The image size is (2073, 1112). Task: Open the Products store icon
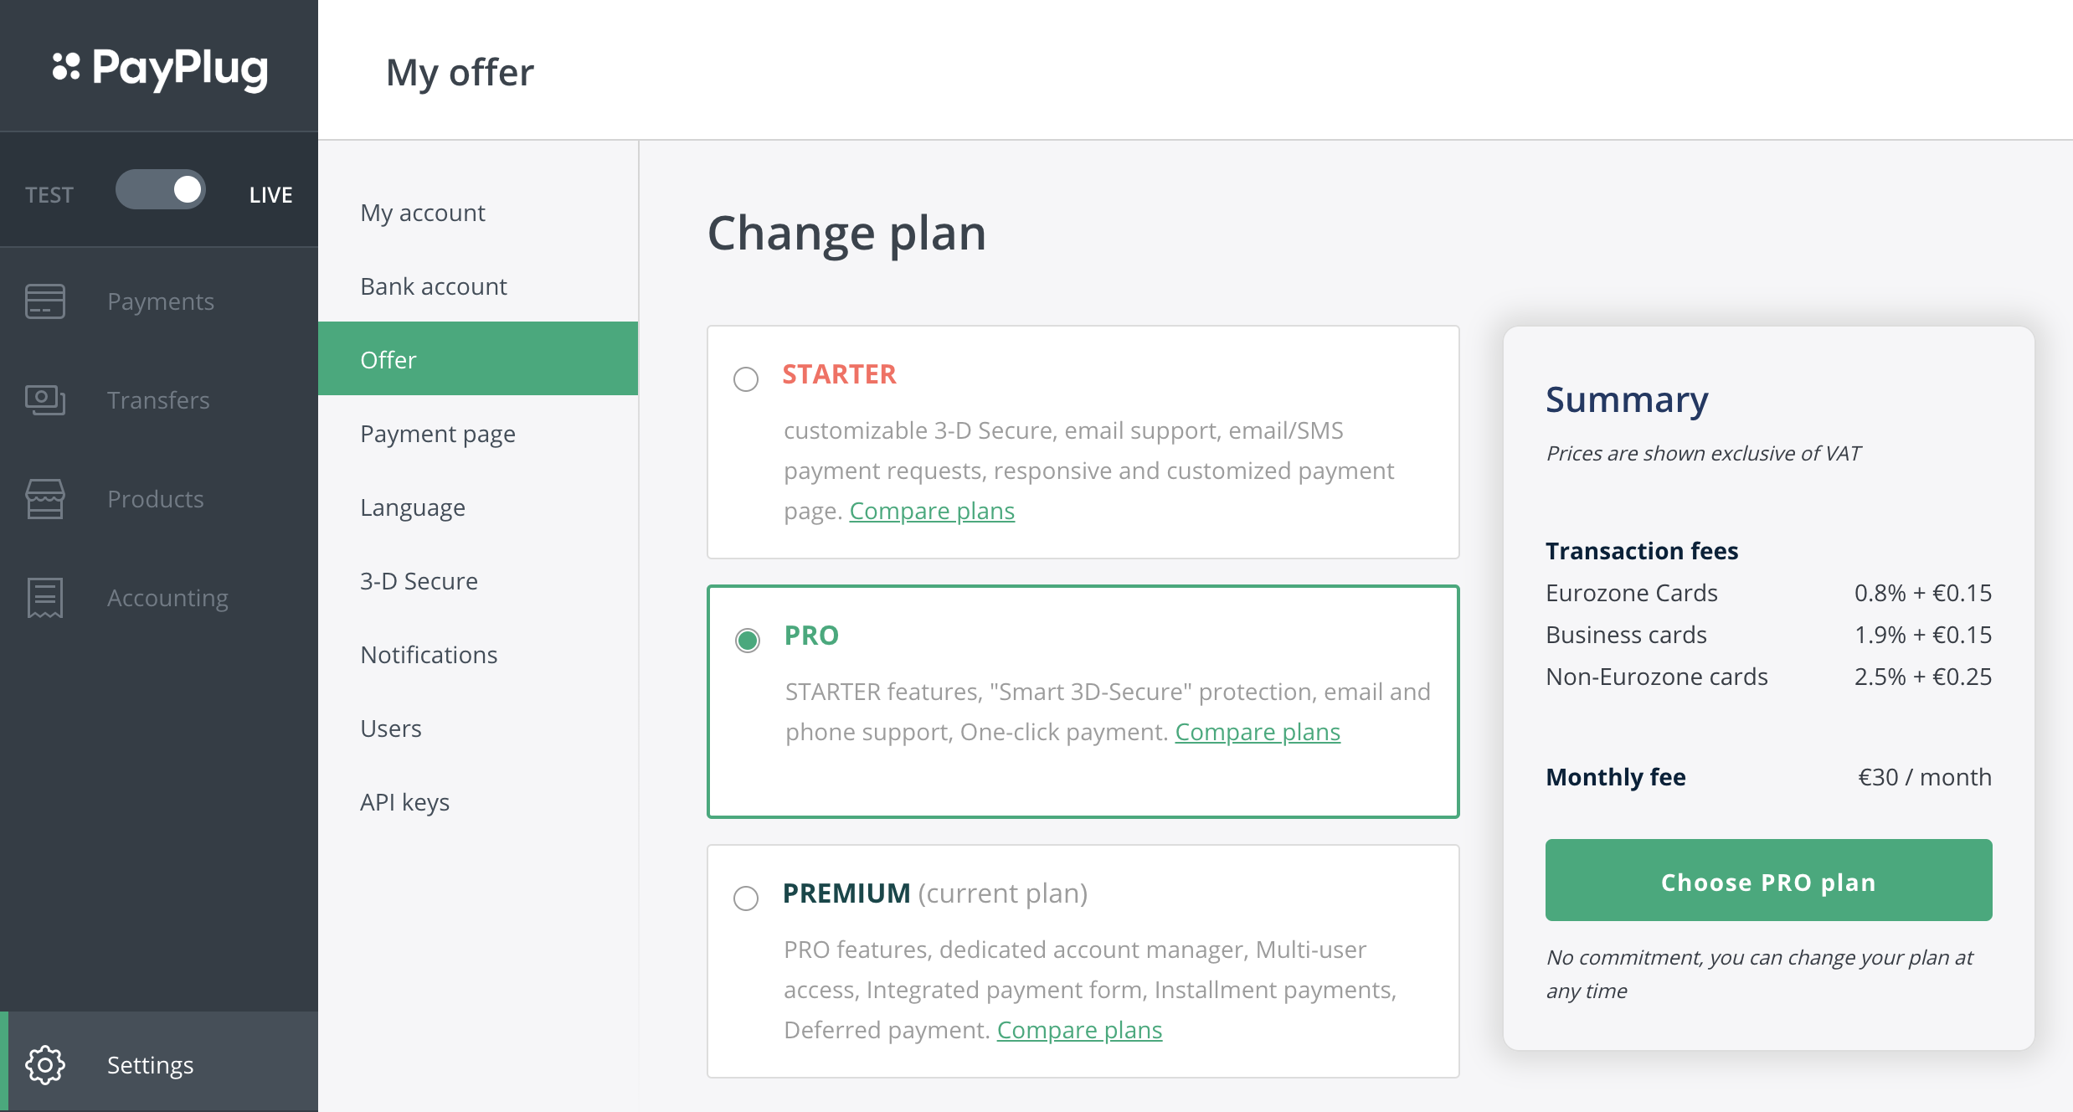pos(45,499)
